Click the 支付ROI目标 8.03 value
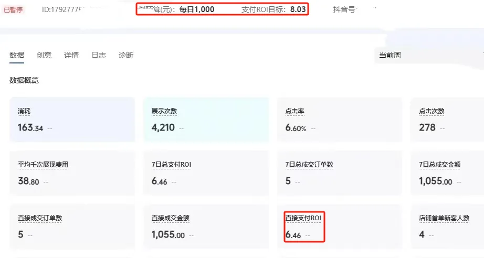The height and width of the screenshot is (258, 484). (x=297, y=9)
